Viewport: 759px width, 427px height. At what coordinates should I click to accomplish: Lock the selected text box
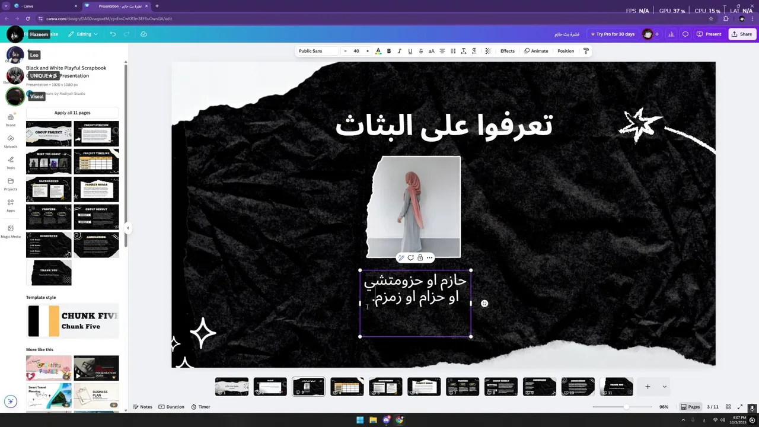(420, 257)
